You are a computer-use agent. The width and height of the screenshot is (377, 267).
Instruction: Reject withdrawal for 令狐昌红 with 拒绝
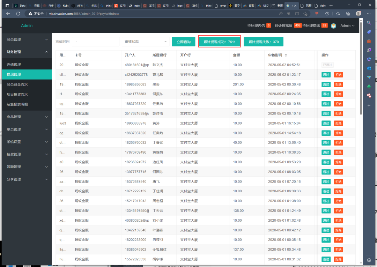point(338,250)
